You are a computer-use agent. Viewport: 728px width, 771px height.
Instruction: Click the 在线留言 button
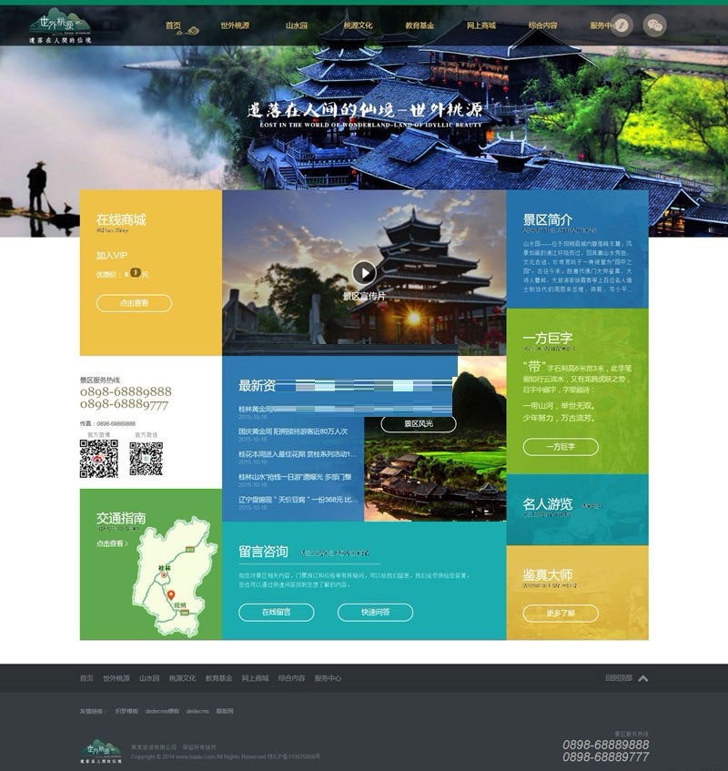click(279, 614)
